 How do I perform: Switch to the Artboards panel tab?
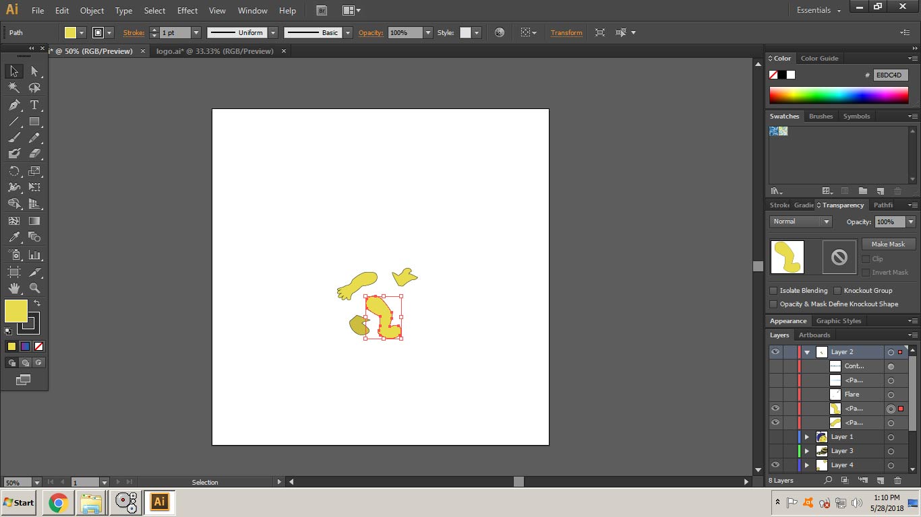click(x=814, y=335)
